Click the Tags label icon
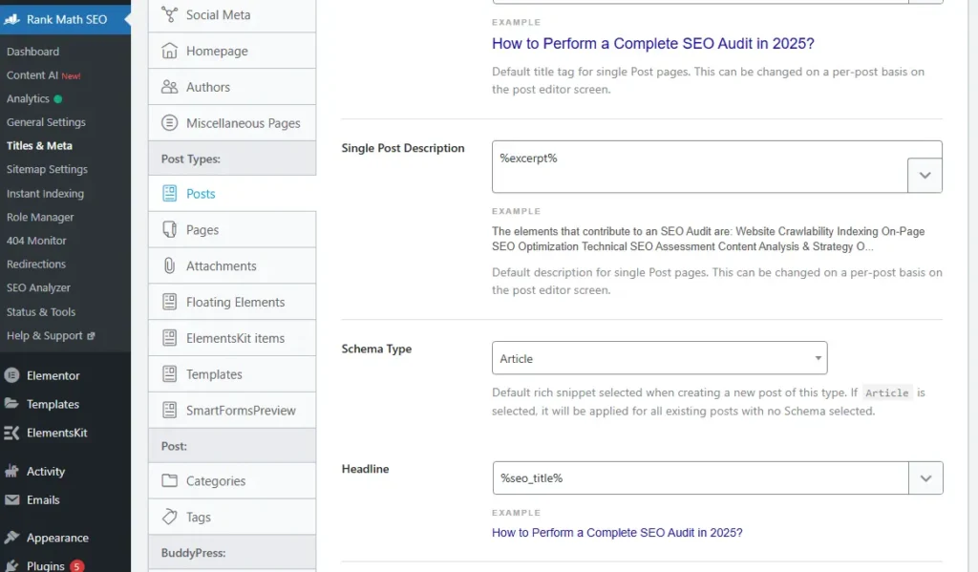978x572 pixels. click(170, 517)
